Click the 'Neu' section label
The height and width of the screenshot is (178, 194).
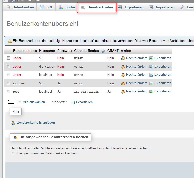tap(15, 112)
